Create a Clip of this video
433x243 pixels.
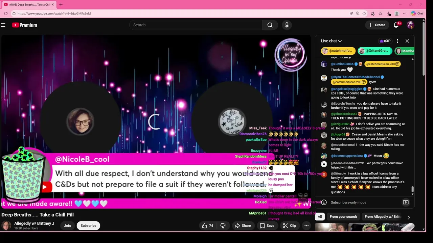(290, 226)
